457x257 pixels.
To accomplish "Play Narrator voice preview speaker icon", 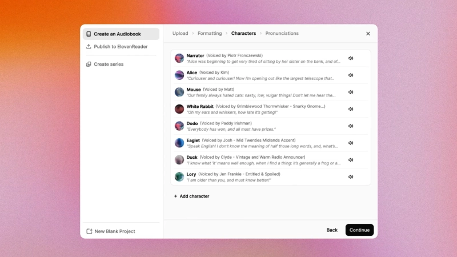I will [351, 58].
